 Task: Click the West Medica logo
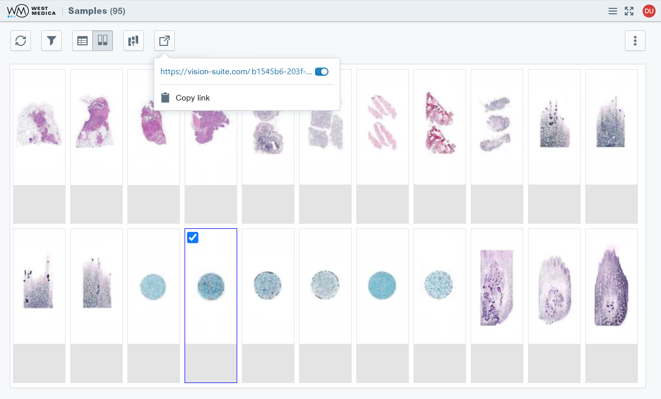click(31, 11)
